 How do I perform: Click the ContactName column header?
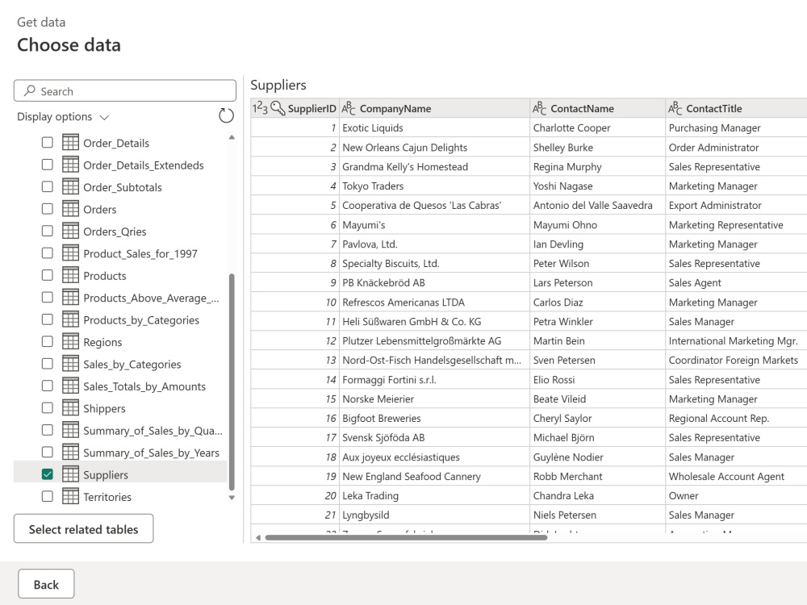tap(597, 108)
